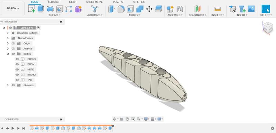Screen dimensions: 276x133
Task: Click the Automate icon
Action: tap(95, 9)
